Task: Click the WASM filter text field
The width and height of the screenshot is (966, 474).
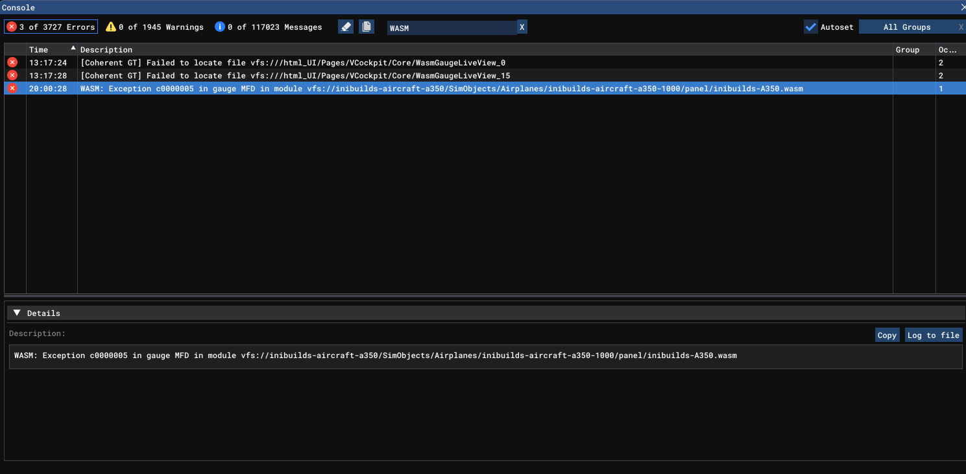Action: coord(452,27)
